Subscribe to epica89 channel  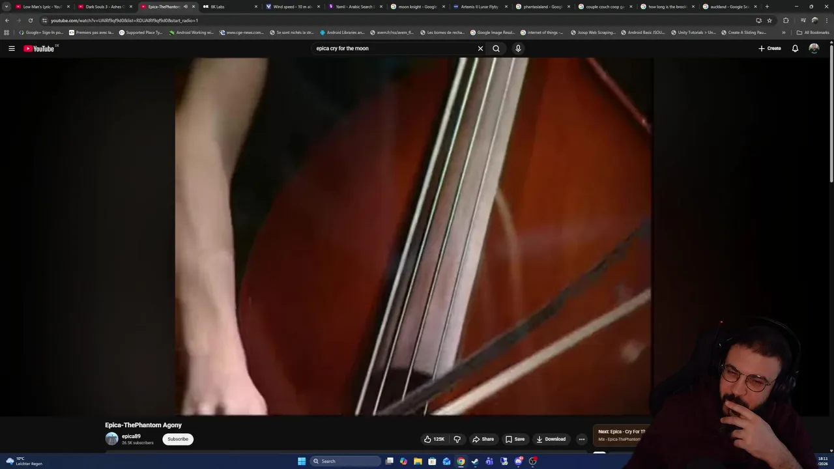(x=178, y=439)
